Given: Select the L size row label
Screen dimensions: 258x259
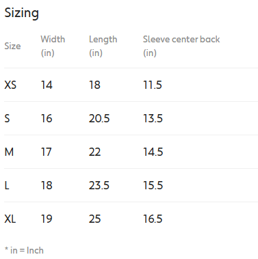Looking at the screenshot, I should point(7,185).
